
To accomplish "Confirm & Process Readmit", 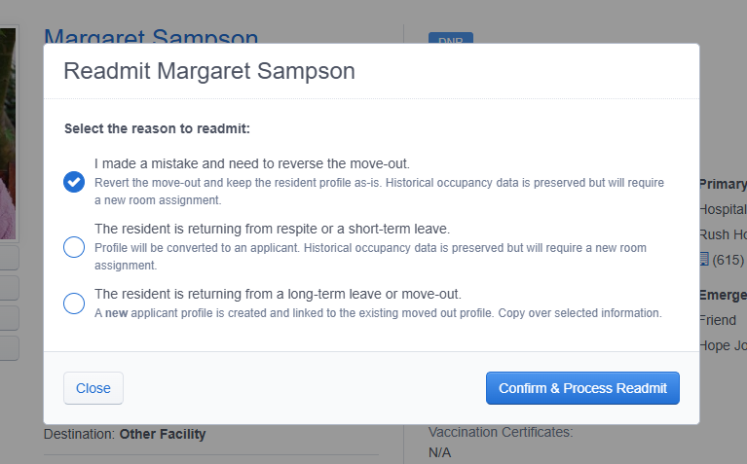I will (582, 388).
